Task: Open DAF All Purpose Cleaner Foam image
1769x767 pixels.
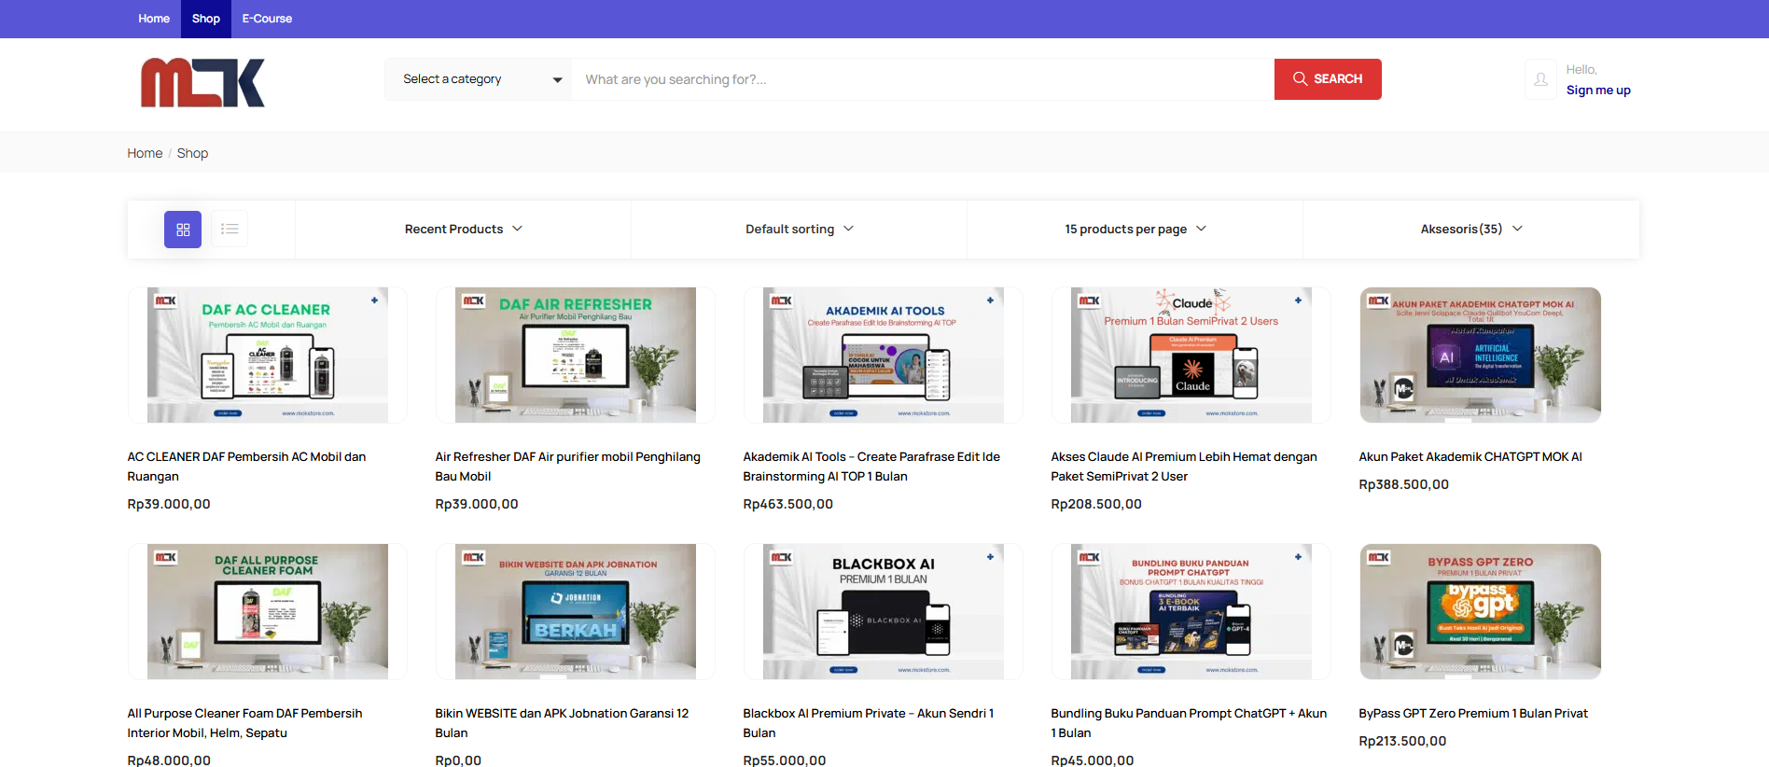Action: click(268, 612)
